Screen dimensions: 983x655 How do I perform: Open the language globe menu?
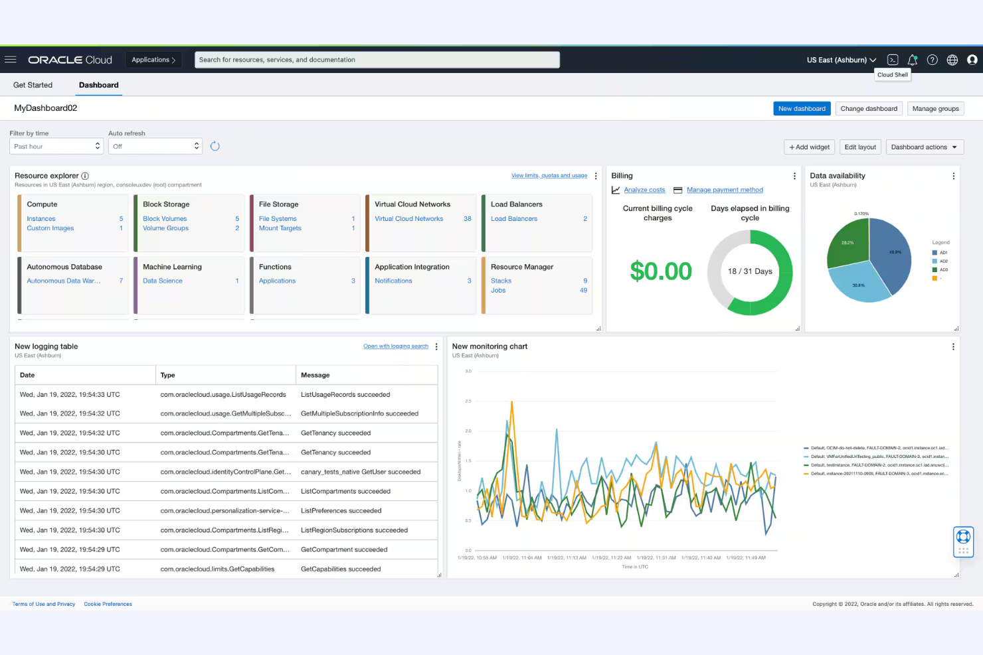[x=952, y=60]
